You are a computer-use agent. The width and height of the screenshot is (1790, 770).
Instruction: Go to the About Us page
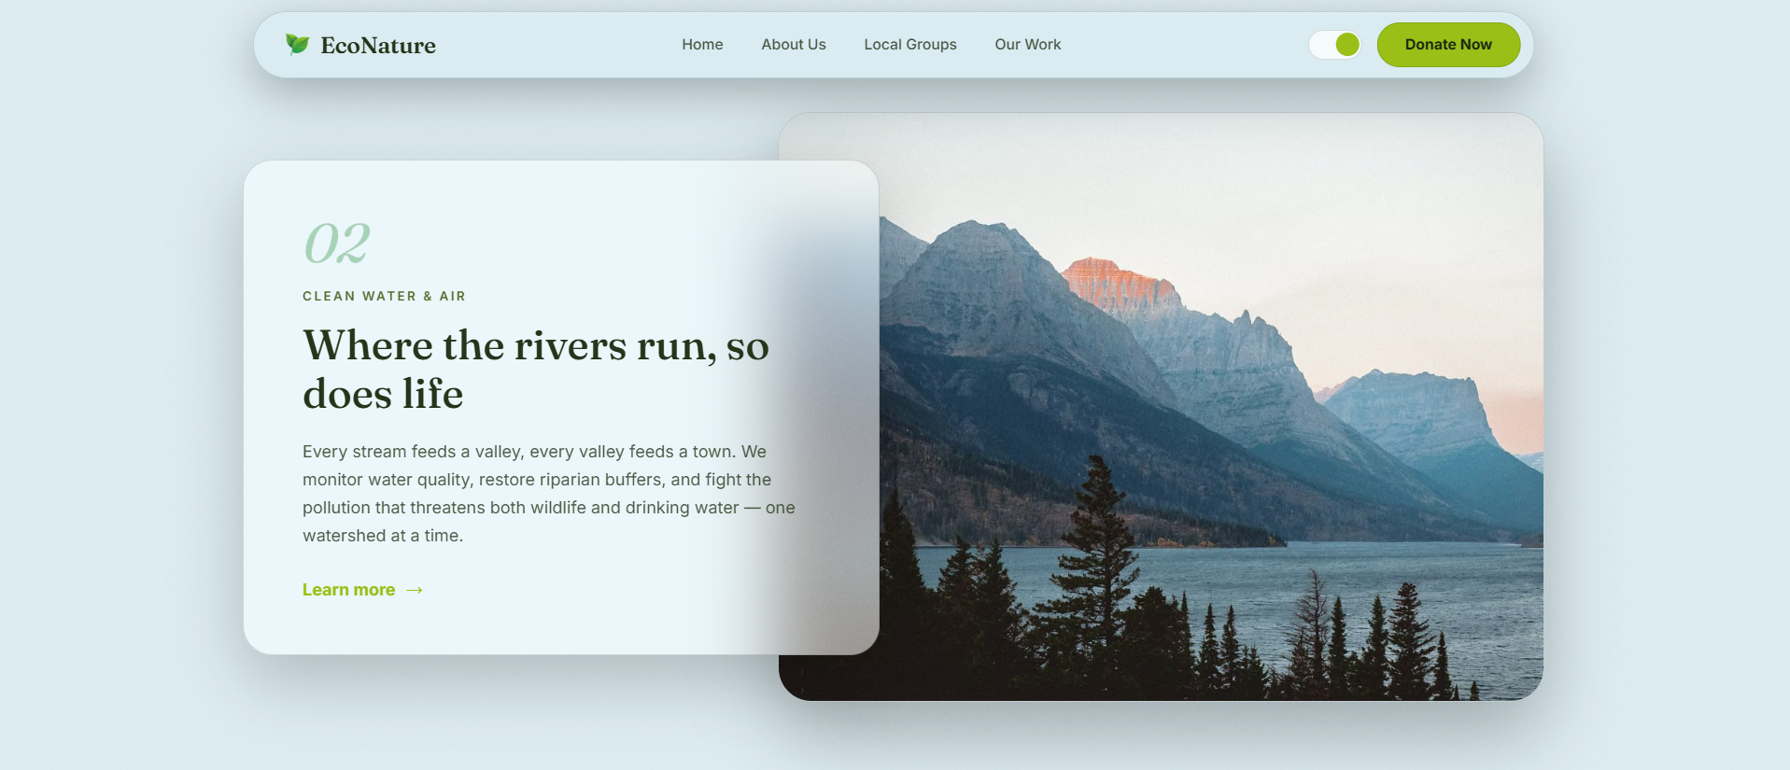pos(794,44)
